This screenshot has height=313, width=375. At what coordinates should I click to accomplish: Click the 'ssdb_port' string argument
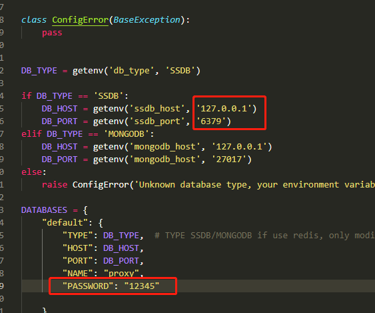(x=157, y=121)
